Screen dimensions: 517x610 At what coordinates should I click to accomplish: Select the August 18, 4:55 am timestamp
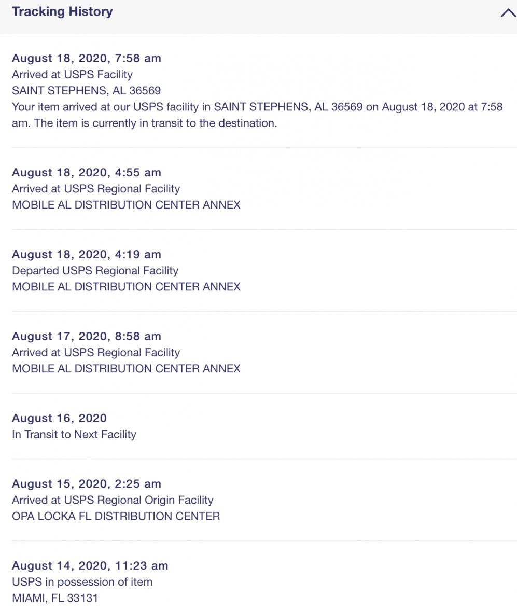pos(87,173)
